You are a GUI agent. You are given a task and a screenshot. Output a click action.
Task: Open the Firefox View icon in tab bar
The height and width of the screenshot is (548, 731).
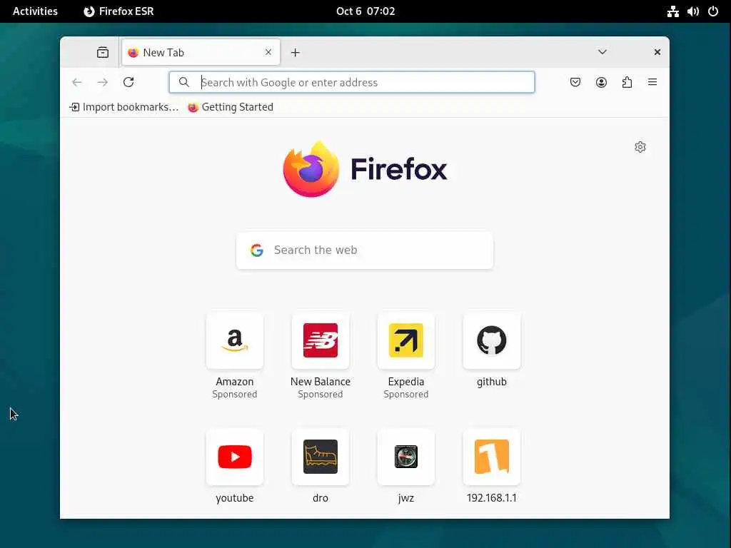[x=103, y=52]
